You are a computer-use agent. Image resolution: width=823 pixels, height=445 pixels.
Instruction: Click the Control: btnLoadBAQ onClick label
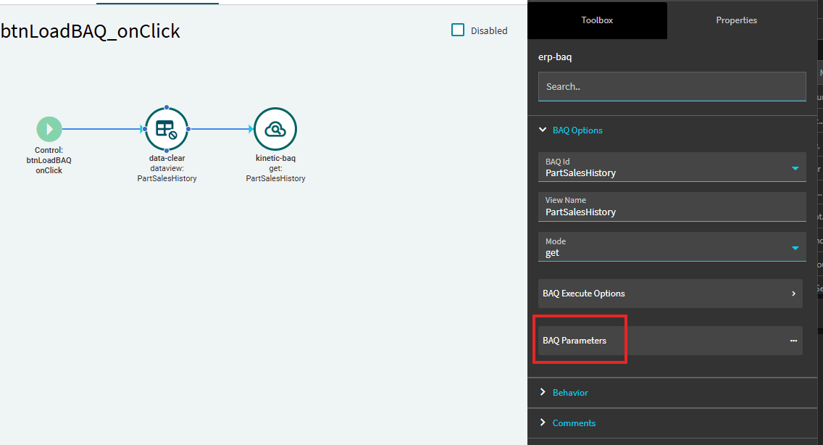pos(49,160)
